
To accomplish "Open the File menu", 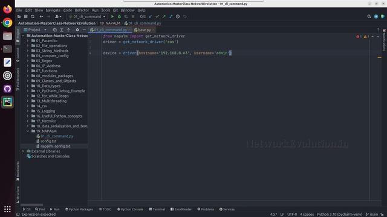I will pyautogui.click(x=19, y=10).
